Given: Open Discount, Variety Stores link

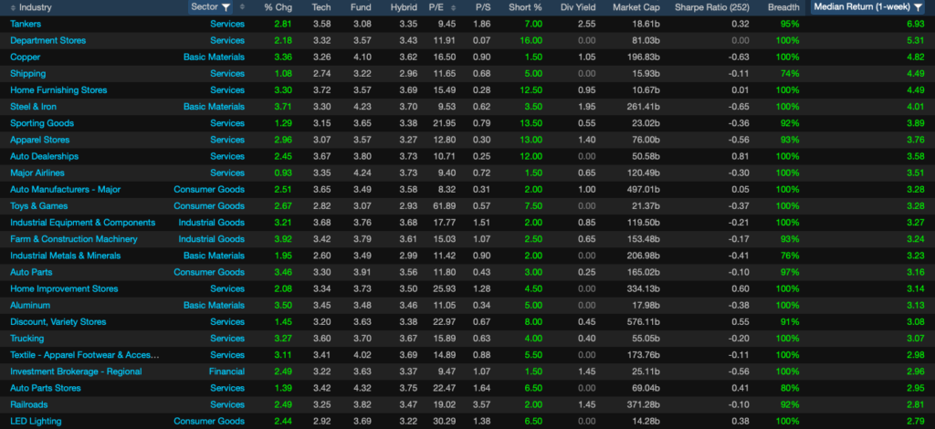Looking at the screenshot, I should (x=58, y=321).
